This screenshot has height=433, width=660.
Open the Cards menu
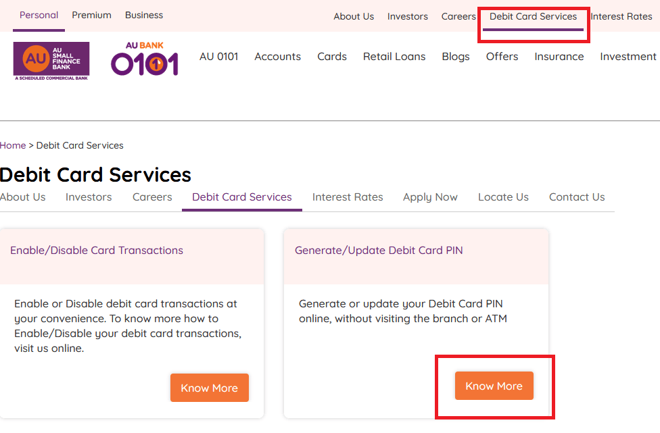click(332, 57)
